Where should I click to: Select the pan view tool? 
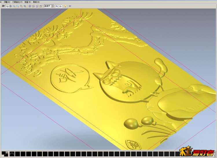tap(10, 6)
